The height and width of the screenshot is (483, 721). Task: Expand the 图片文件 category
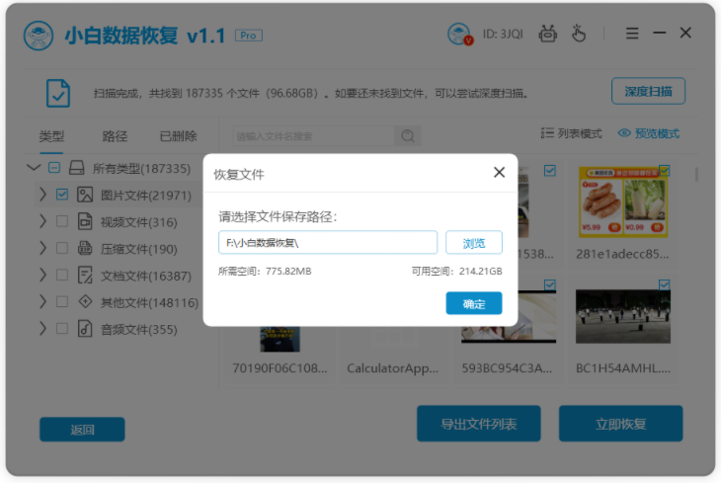point(42,195)
